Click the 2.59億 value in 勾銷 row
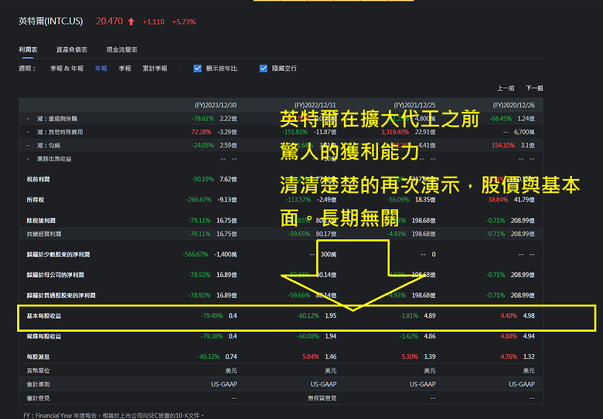The width and height of the screenshot is (603, 419). 228,145
